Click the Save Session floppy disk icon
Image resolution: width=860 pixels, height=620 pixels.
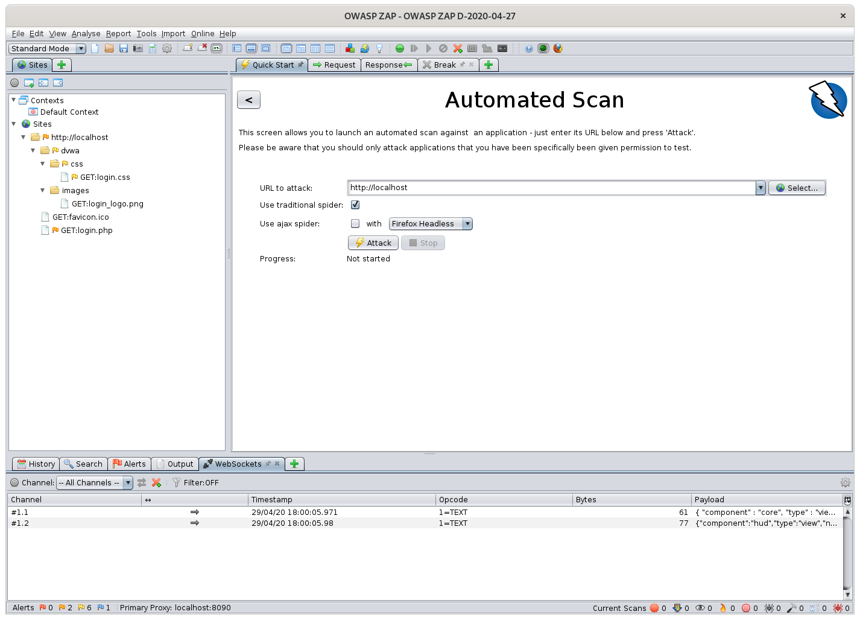[124, 48]
